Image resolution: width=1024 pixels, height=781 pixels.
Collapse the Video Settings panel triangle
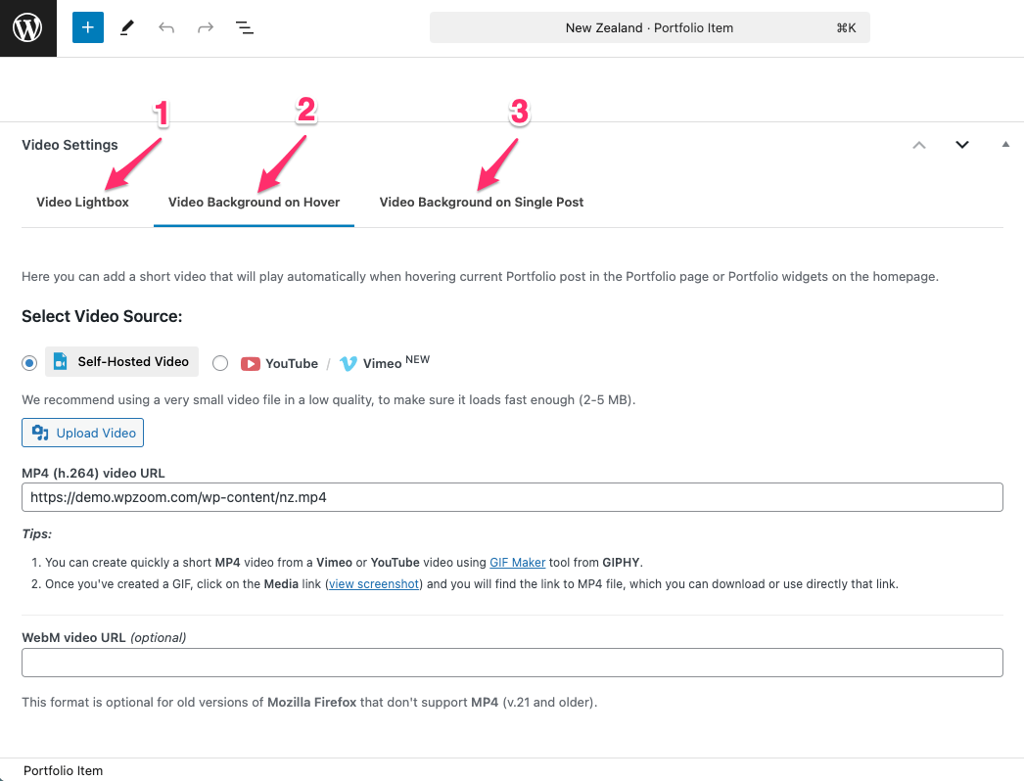1005,145
